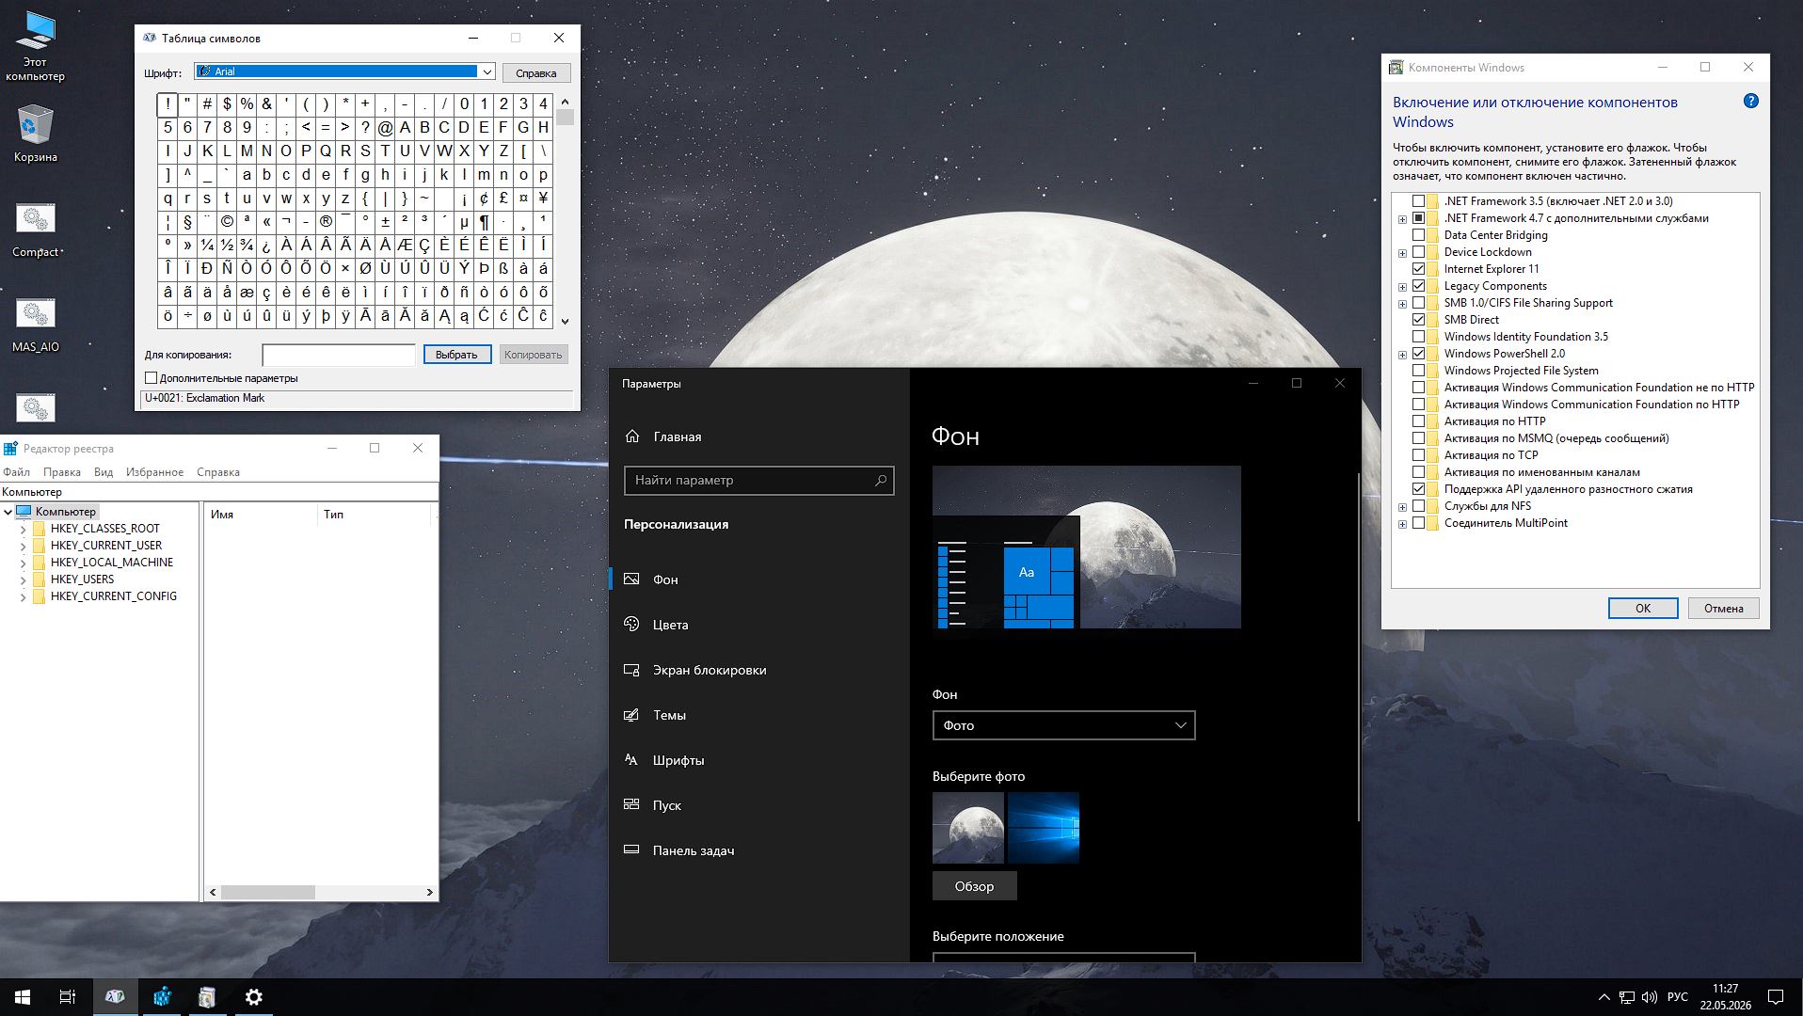This screenshot has height=1016, width=1803.
Task: Enable Дополнительные параметры in Character Map
Action: click(151, 378)
